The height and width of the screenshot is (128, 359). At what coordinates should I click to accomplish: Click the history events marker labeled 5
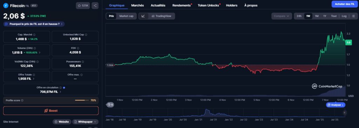tap(110, 105)
